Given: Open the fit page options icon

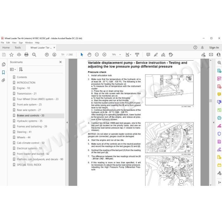Looking at the screenshot, I should (128, 55).
